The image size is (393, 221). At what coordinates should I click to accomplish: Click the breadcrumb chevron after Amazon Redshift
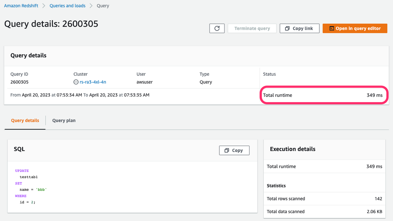coord(44,6)
